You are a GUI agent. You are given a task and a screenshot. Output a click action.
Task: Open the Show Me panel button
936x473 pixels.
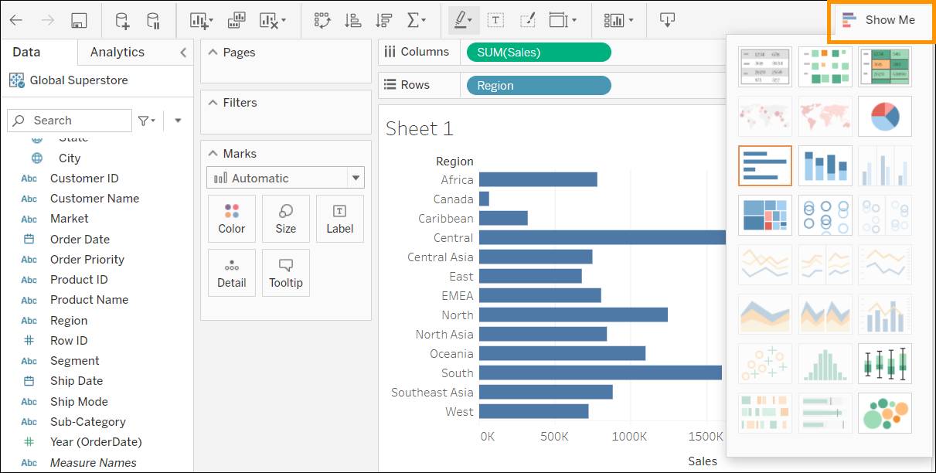coord(880,21)
